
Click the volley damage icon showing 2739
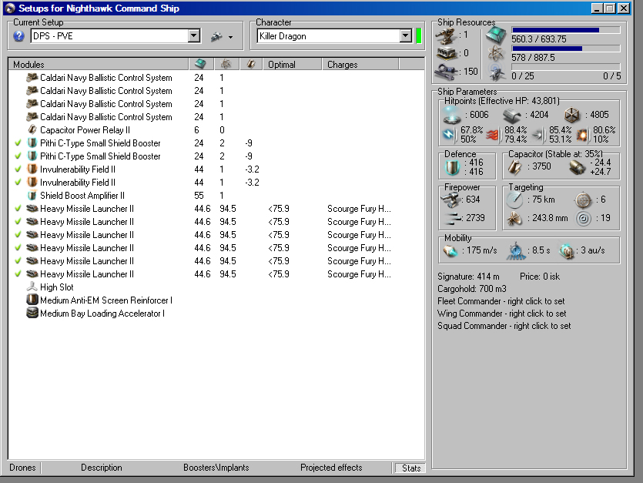click(452, 218)
